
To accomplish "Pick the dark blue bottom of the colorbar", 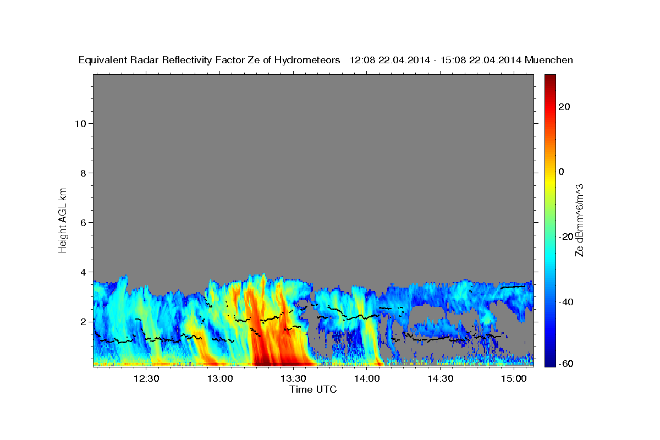I will [x=550, y=360].
